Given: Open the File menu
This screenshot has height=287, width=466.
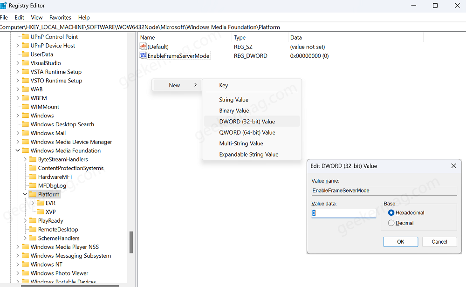Looking at the screenshot, I should point(4,17).
